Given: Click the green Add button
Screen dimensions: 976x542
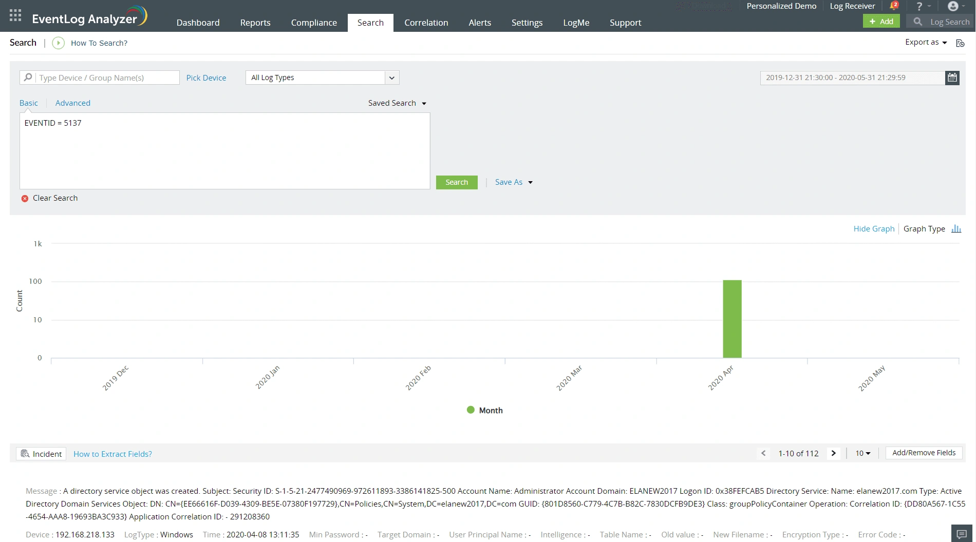Looking at the screenshot, I should coord(881,21).
